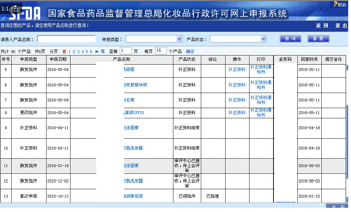Open the 申报类型 dropdown
Image resolution: width=351 pixels, height=212 pixels.
[x=154, y=39]
